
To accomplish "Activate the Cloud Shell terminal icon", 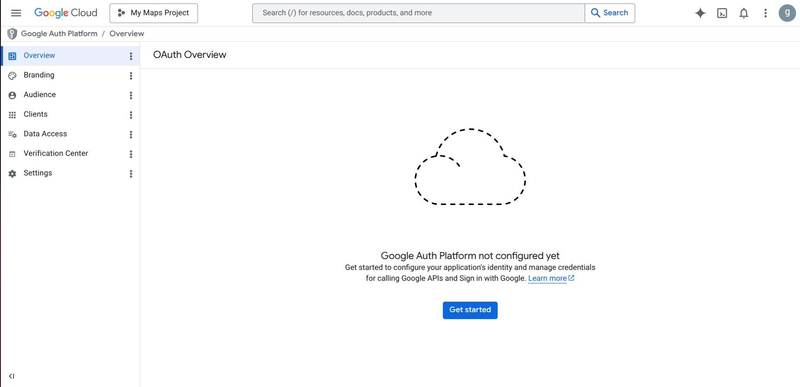I will (x=722, y=13).
